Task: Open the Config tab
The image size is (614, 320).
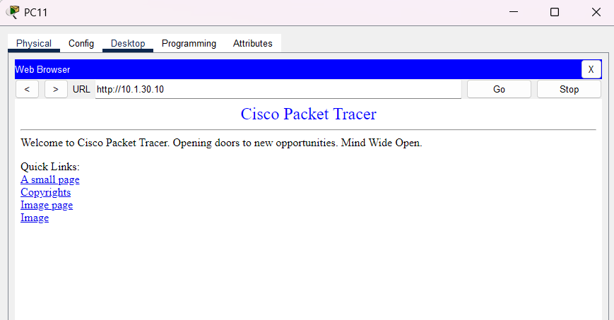Action: (81, 43)
